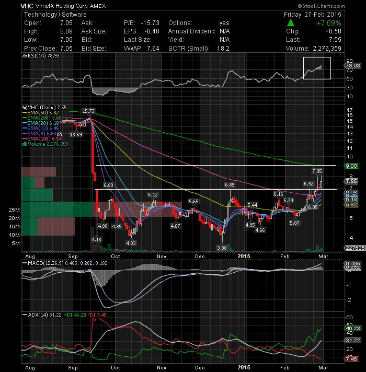Click the green up-triangle change indicator
The height and width of the screenshot is (372, 366).
(291, 23)
